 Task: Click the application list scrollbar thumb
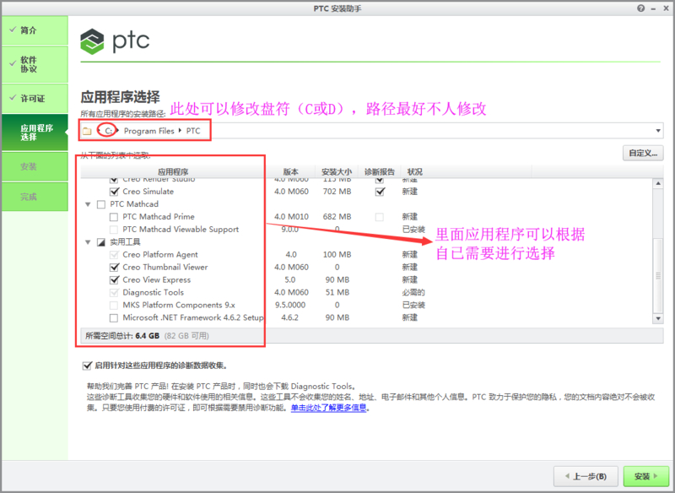658,275
